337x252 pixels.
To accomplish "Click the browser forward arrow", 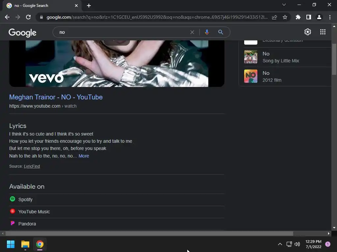I will [x=18, y=17].
